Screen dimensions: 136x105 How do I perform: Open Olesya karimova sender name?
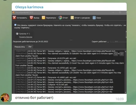(29, 7)
